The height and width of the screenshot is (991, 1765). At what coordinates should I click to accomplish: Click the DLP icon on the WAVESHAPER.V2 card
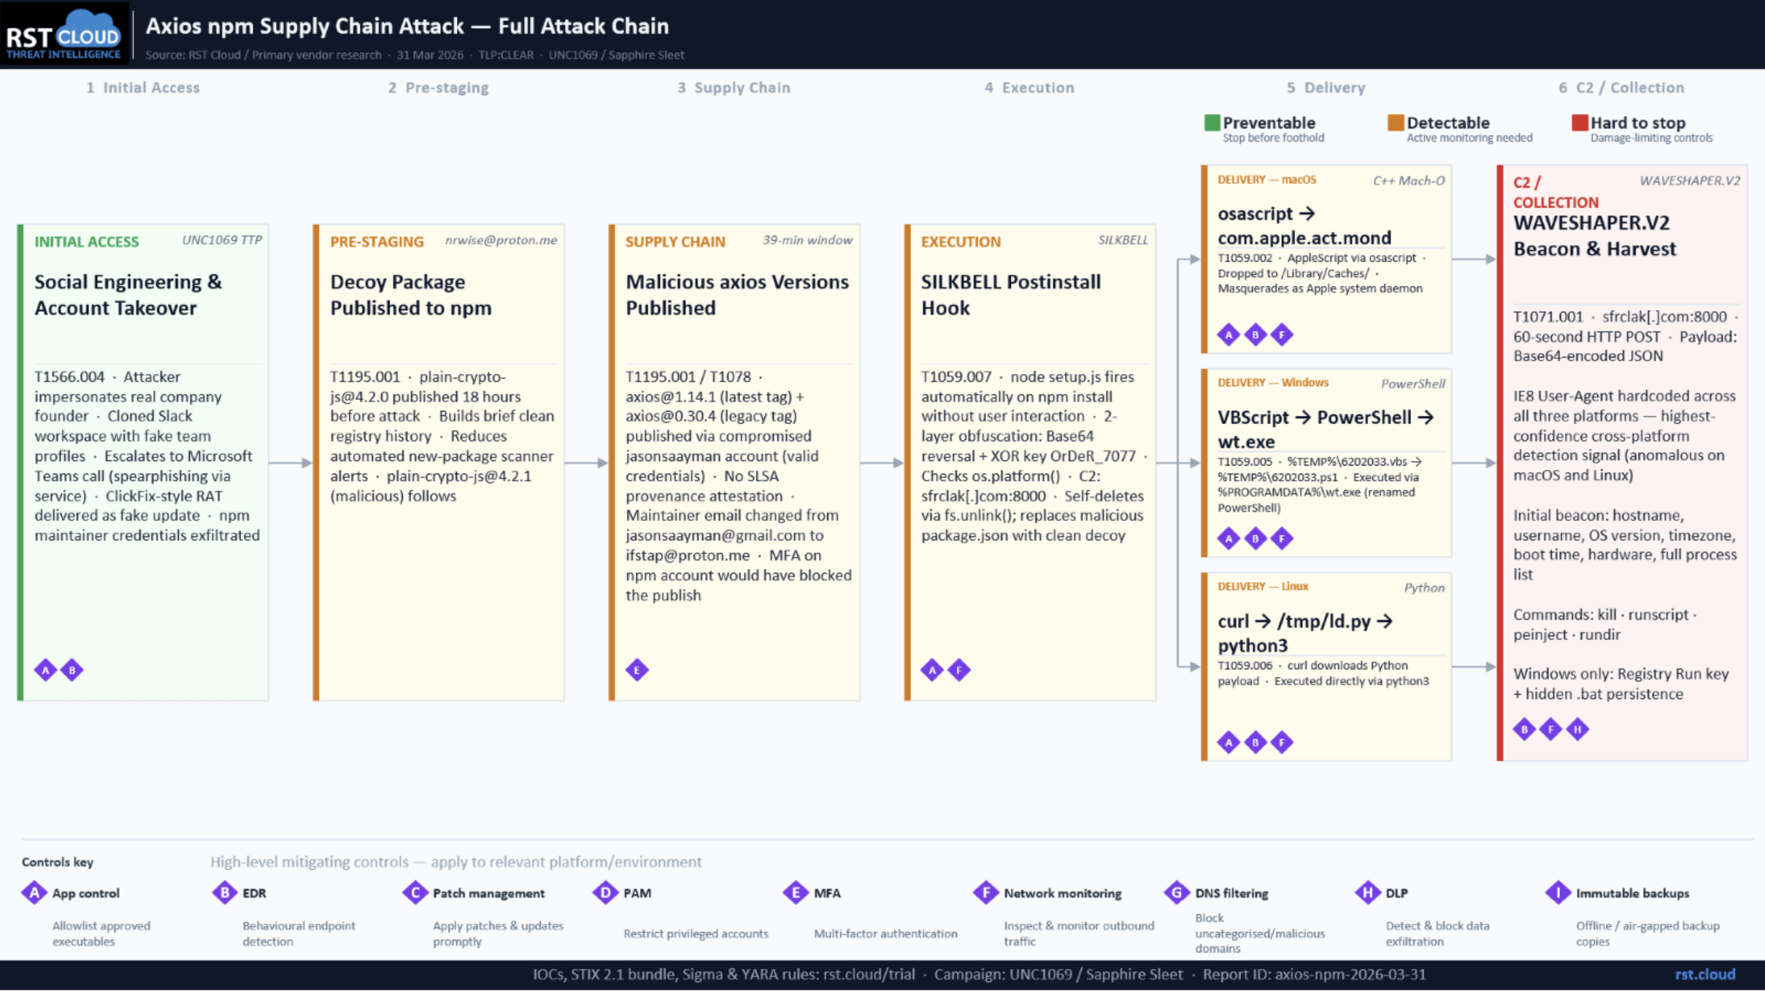1577,729
